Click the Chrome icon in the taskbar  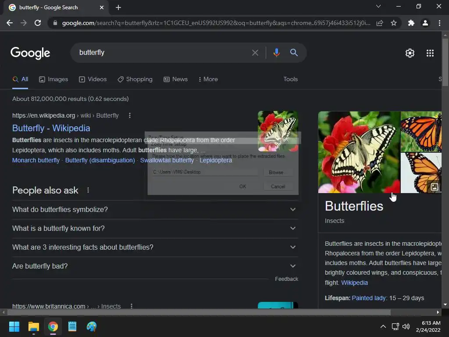click(53, 326)
